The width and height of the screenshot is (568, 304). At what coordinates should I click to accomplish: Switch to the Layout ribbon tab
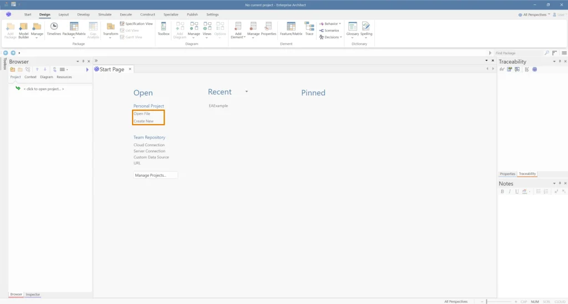coord(63,14)
